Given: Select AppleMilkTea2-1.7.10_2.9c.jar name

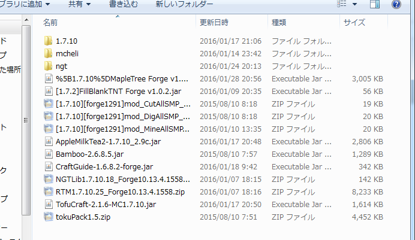Looking at the screenshot, I should tap(109, 142).
